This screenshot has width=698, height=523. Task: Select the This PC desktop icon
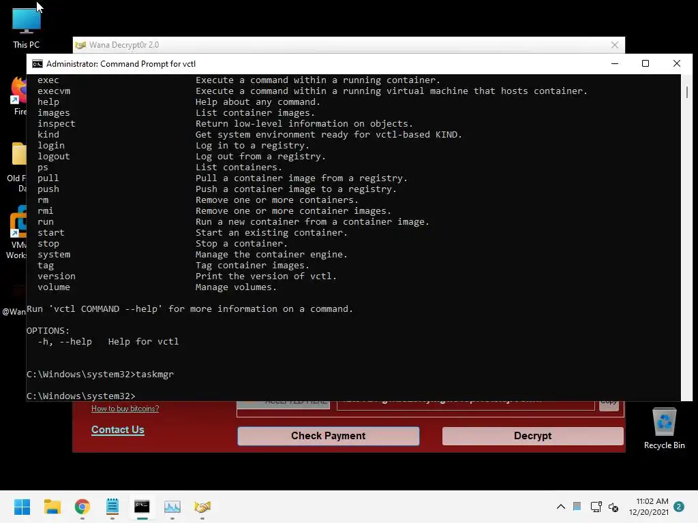tap(27, 27)
